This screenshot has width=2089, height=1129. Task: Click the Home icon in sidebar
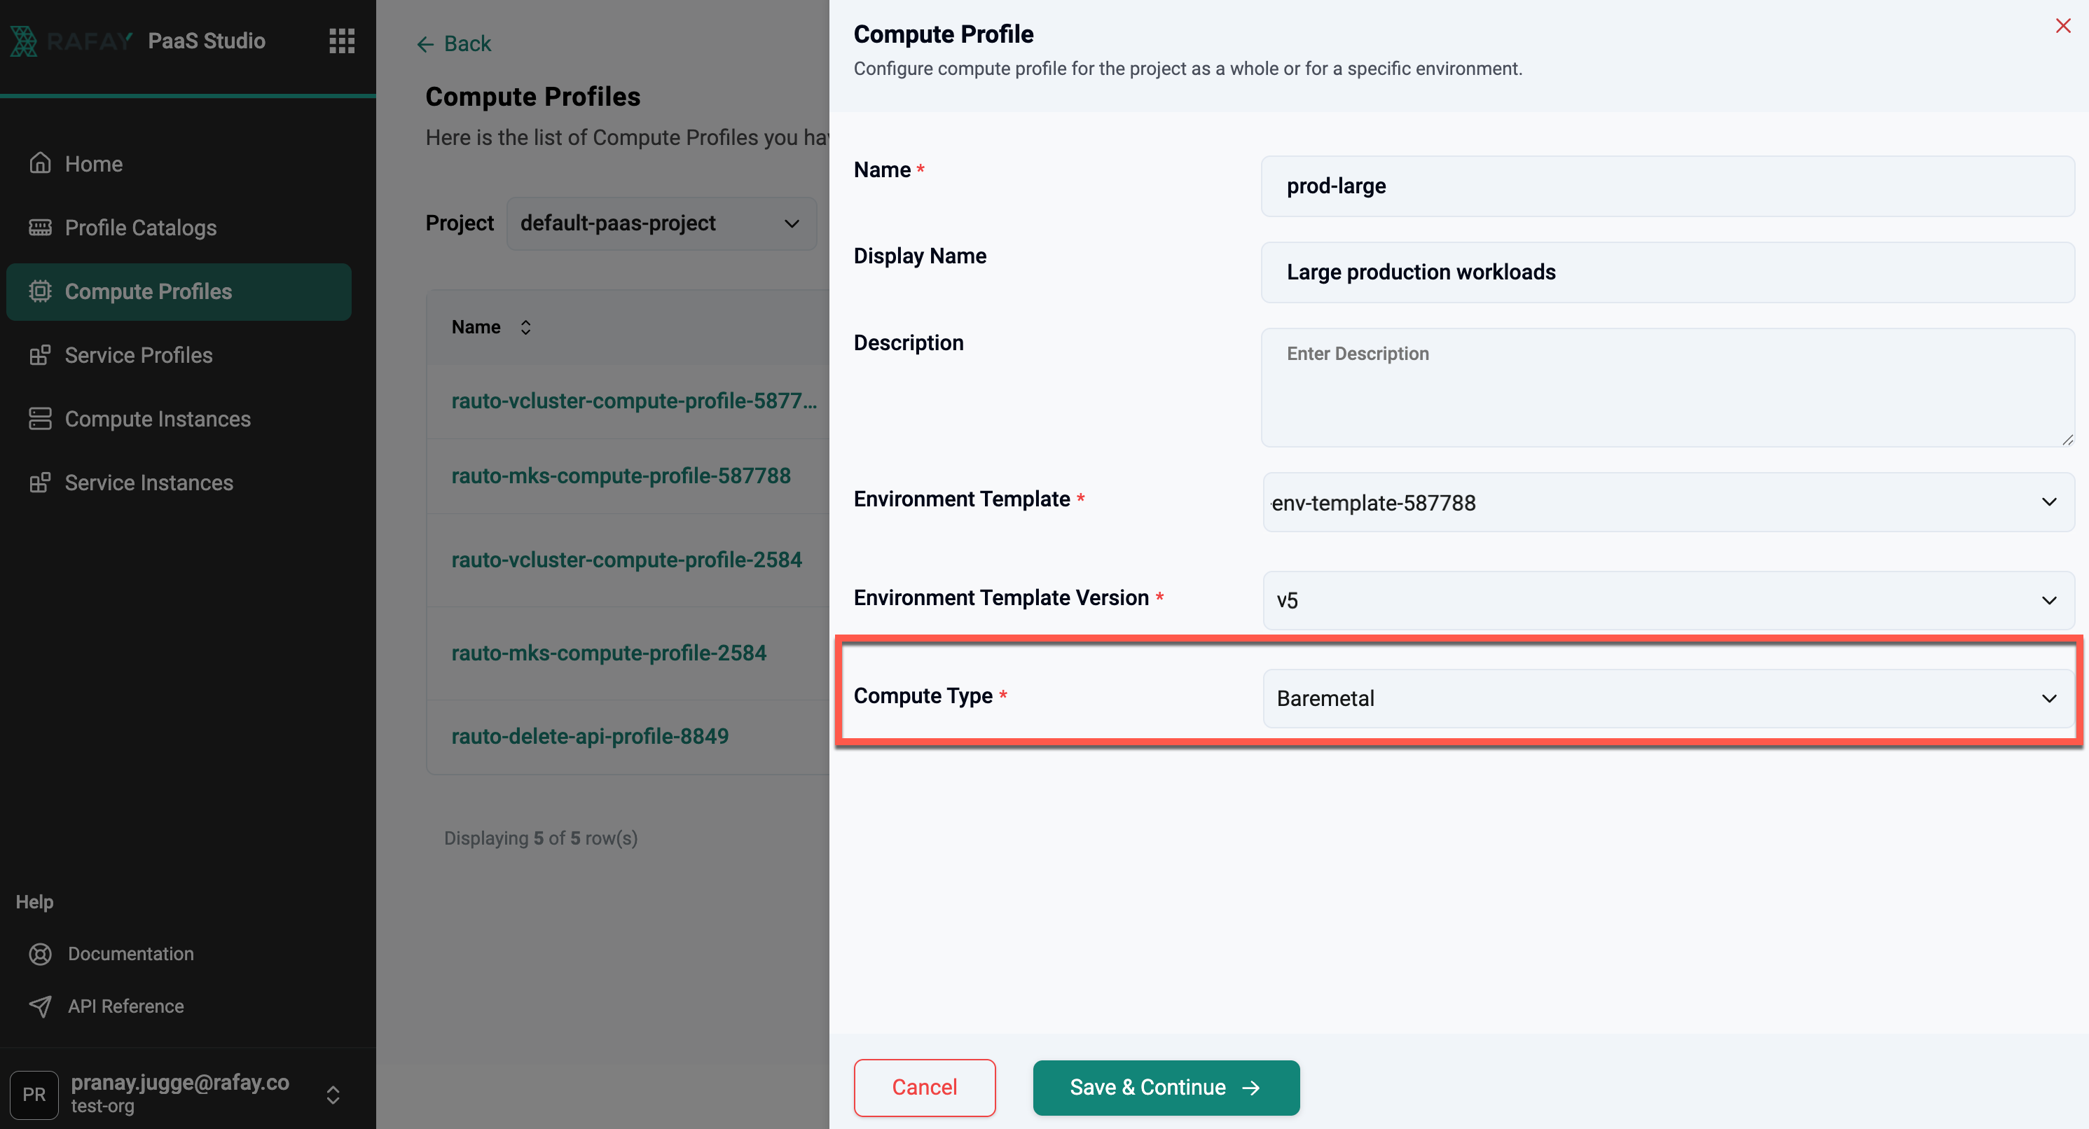coord(40,164)
